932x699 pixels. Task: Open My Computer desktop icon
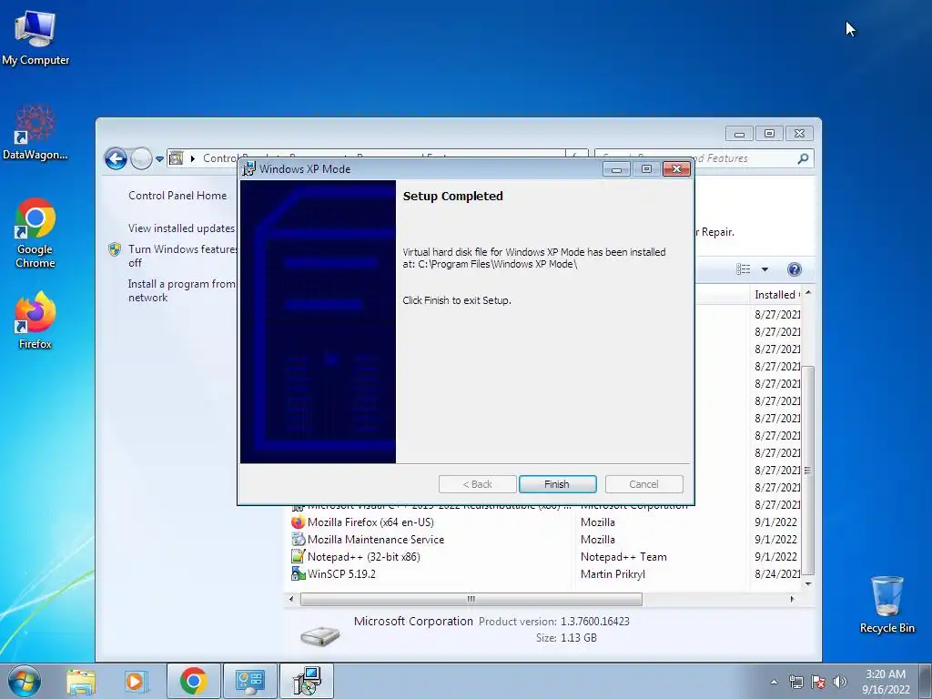point(35,38)
